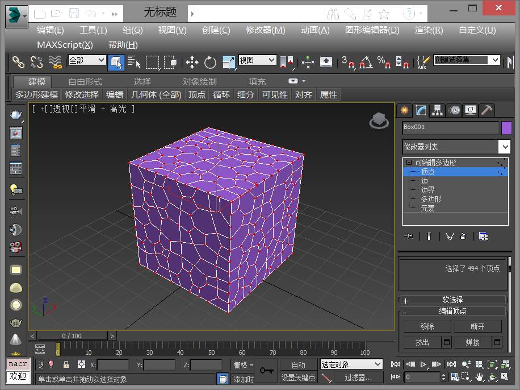Open the 渲染(R) menu

(429, 30)
